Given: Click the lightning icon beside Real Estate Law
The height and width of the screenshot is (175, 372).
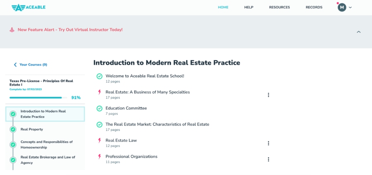Looking at the screenshot, I should (99, 140).
